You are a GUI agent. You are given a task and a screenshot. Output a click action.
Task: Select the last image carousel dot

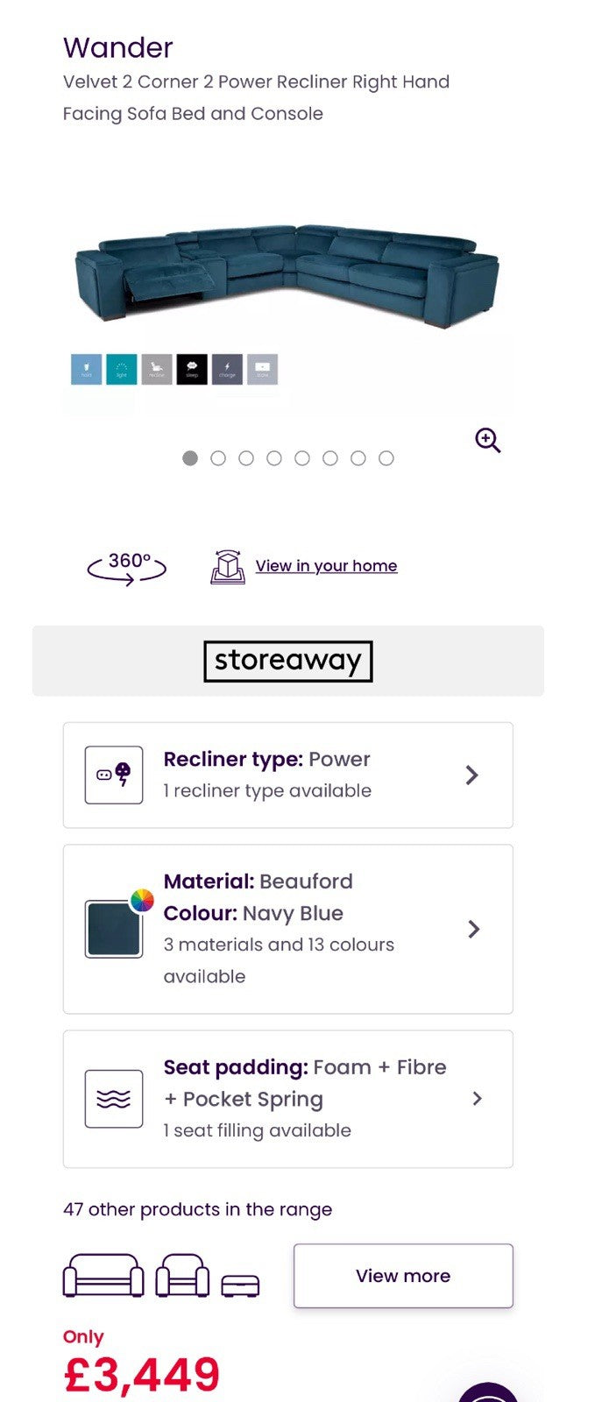(386, 458)
